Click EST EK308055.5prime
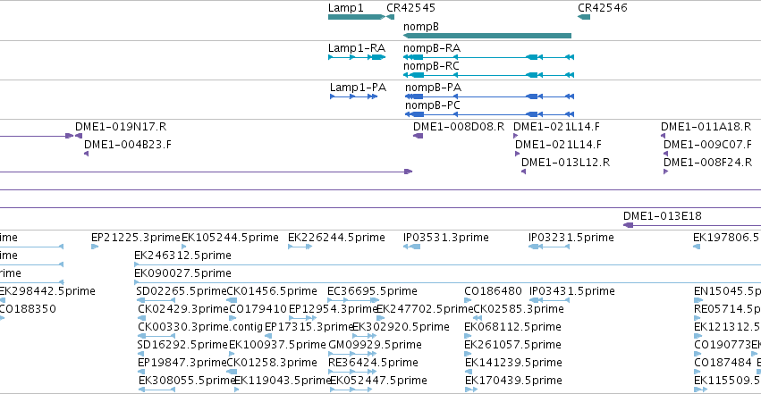Viewport: 761px width, 394px height. 156,390
